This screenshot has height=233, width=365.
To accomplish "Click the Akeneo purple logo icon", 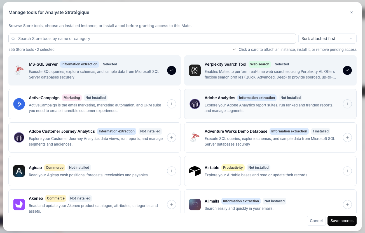I will point(19,205).
